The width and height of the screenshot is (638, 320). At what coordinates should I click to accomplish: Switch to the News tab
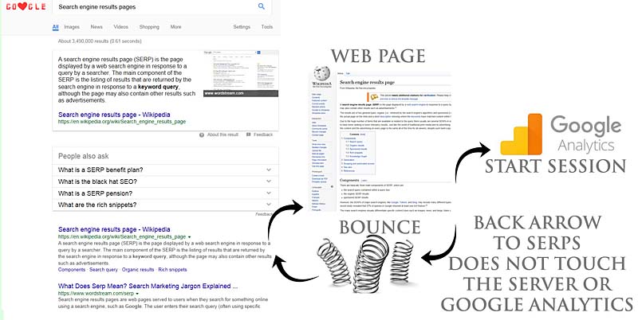pos(96,27)
